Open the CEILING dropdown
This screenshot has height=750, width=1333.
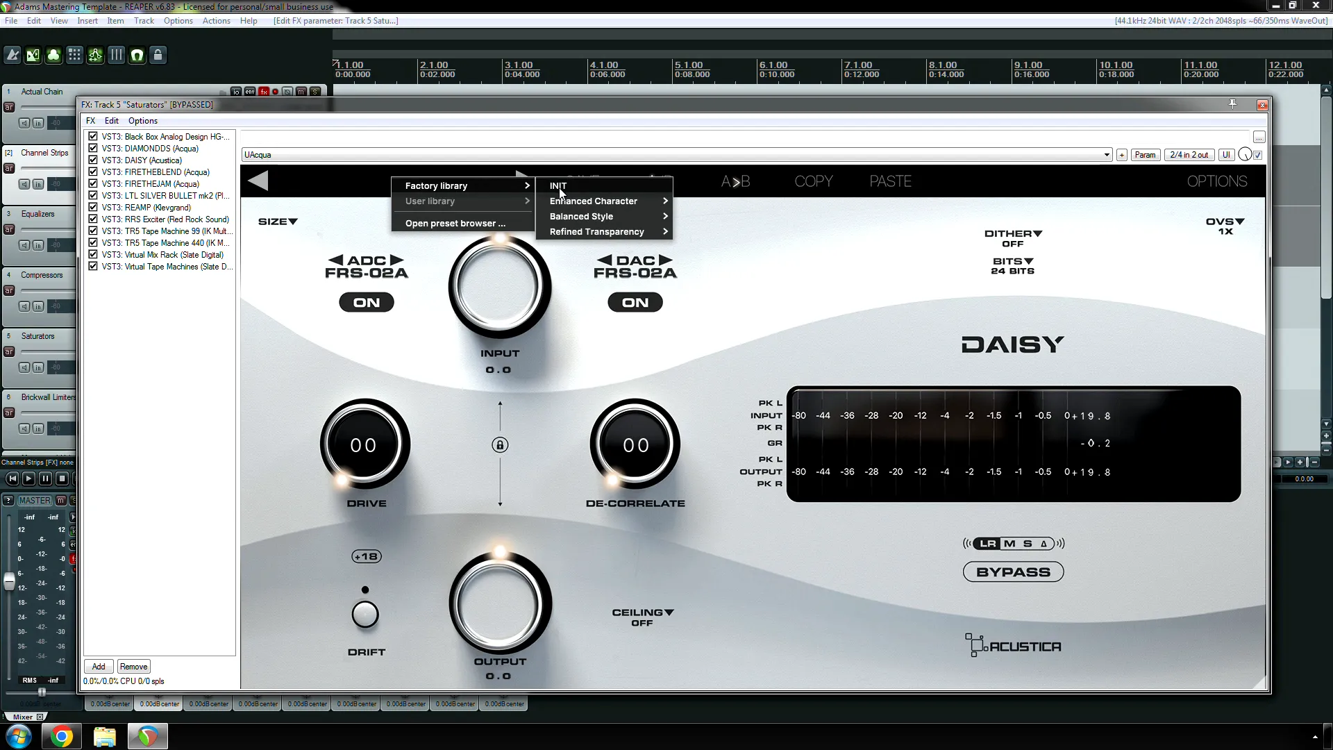tap(643, 612)
